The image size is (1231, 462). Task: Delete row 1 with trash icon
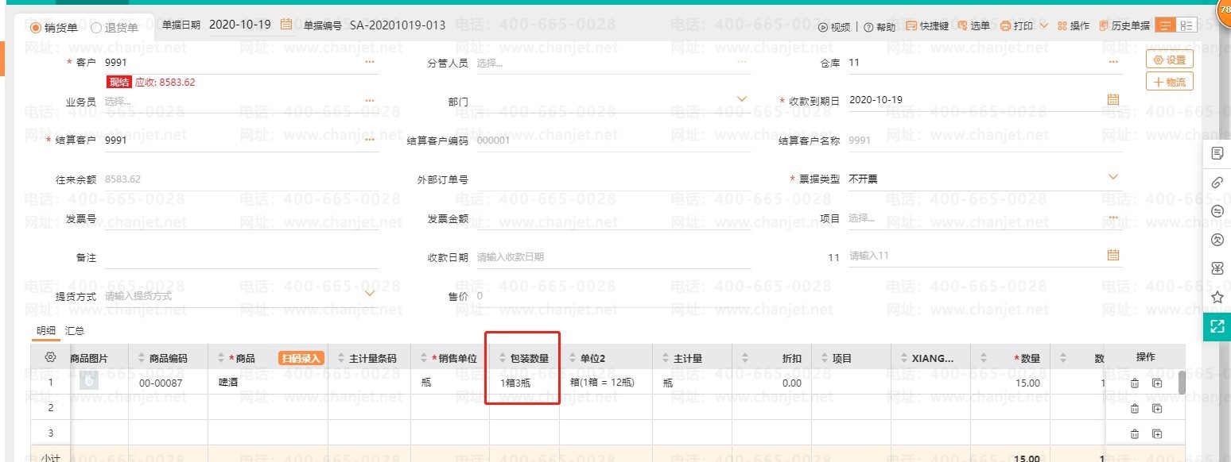coord(1135,383)
